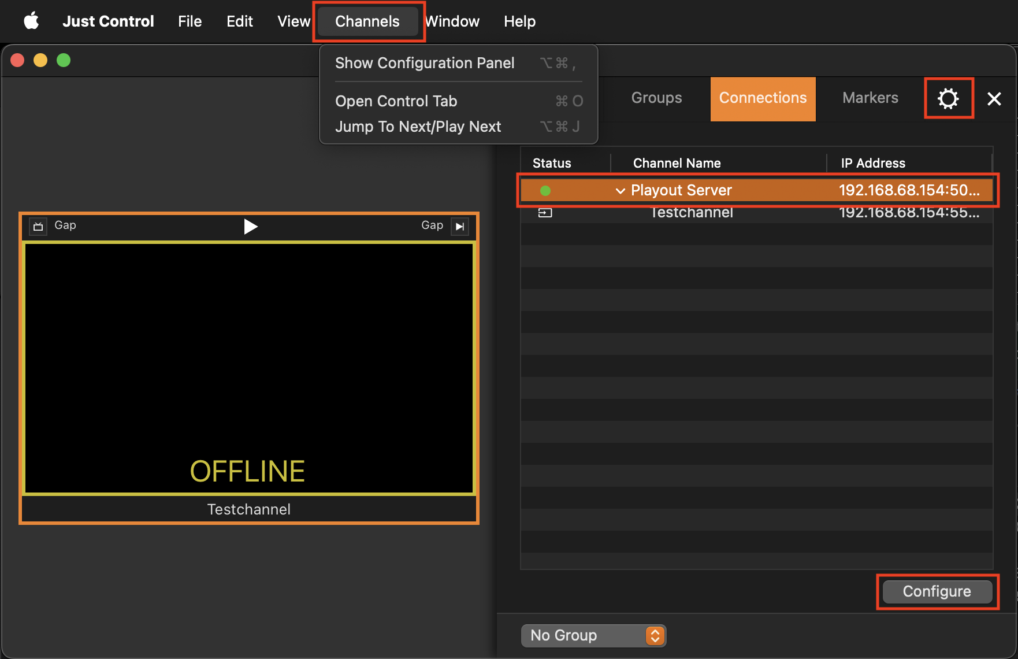This screenshot has width=1018, height=659.
Task: Click the gear settings icon
Action: tap(948, 99)
